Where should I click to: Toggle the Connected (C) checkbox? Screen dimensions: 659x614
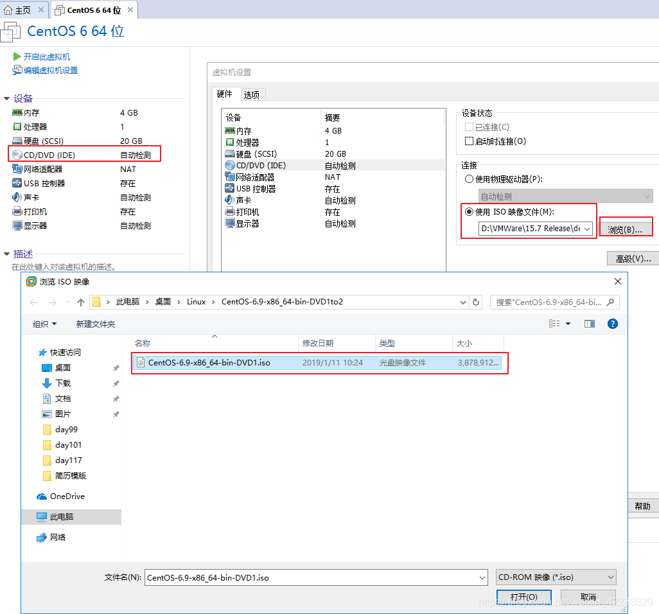[x=469, y=127]
